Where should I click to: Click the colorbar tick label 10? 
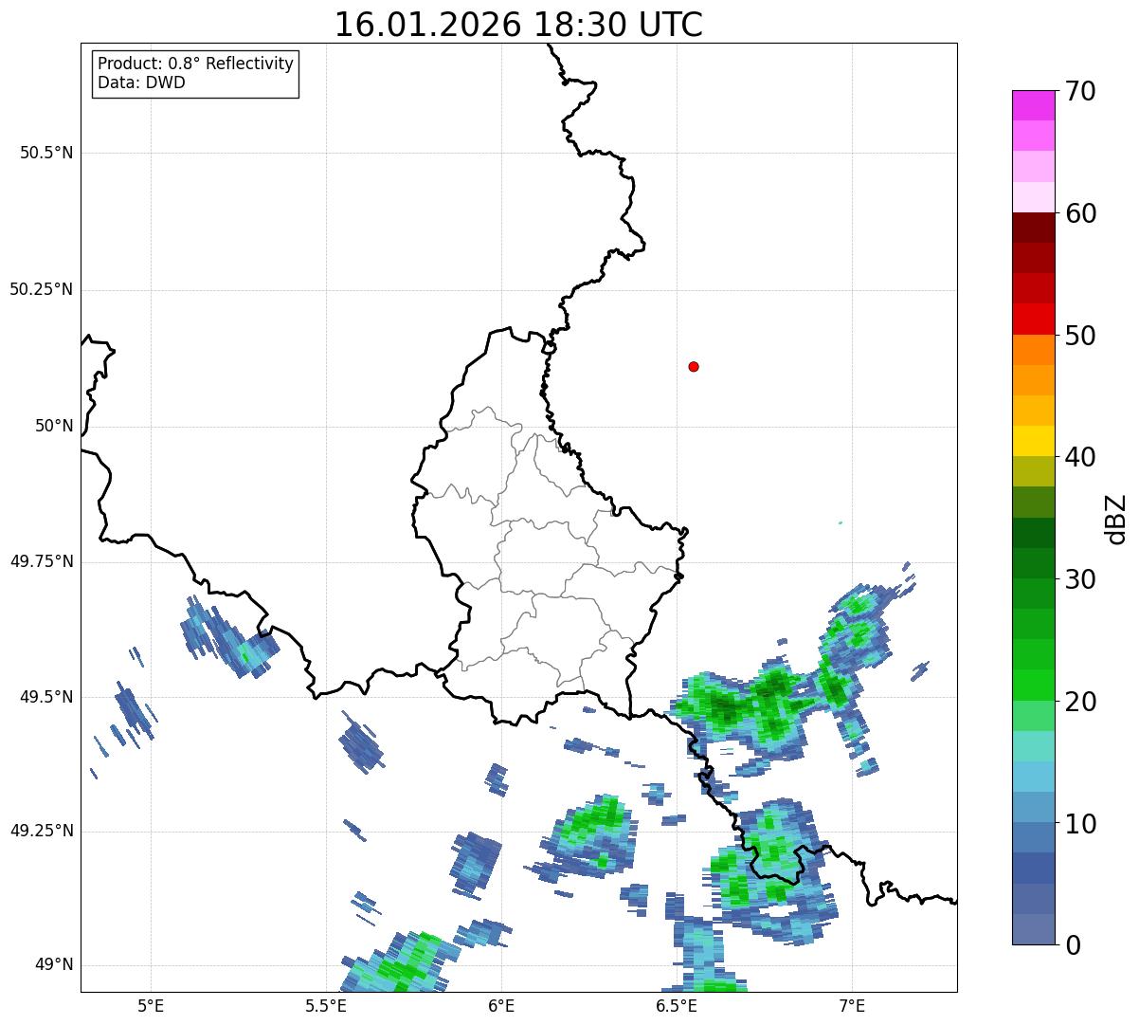(1080, 824)
